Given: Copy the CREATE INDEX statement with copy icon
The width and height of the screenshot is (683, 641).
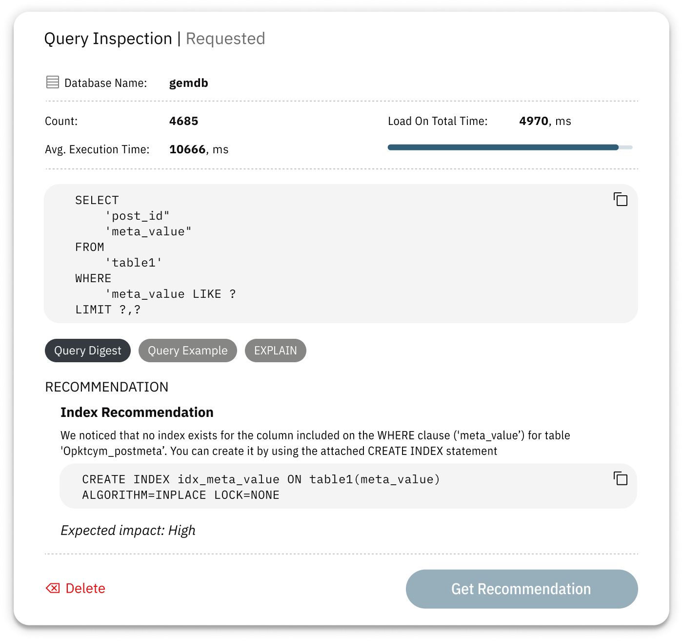Looking at the screenshot, I should tap(621, 478).
